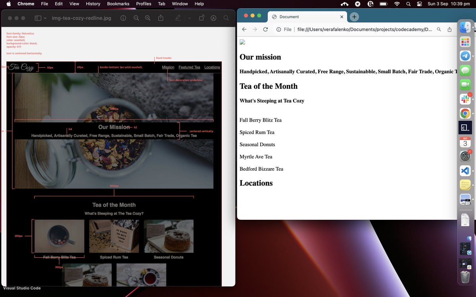Check the battery status in the menu bar

(x=384, y=4)
